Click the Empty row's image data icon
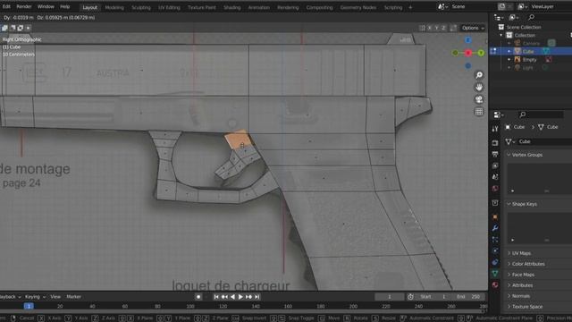 coord(548,60)
